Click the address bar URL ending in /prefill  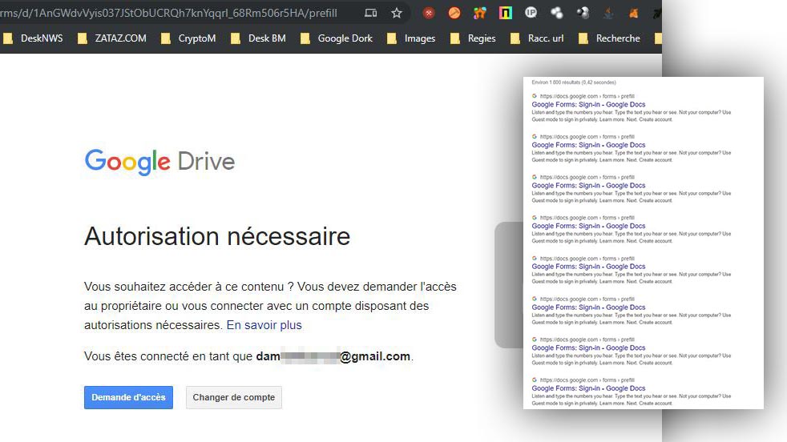(168, 13)
